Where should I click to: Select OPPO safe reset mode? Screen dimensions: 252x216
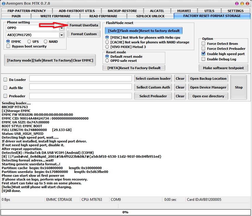tap(107, 61)
